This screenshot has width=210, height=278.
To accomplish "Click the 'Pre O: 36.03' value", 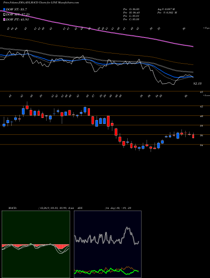I will pyautogui.click(x=131, y=9).
